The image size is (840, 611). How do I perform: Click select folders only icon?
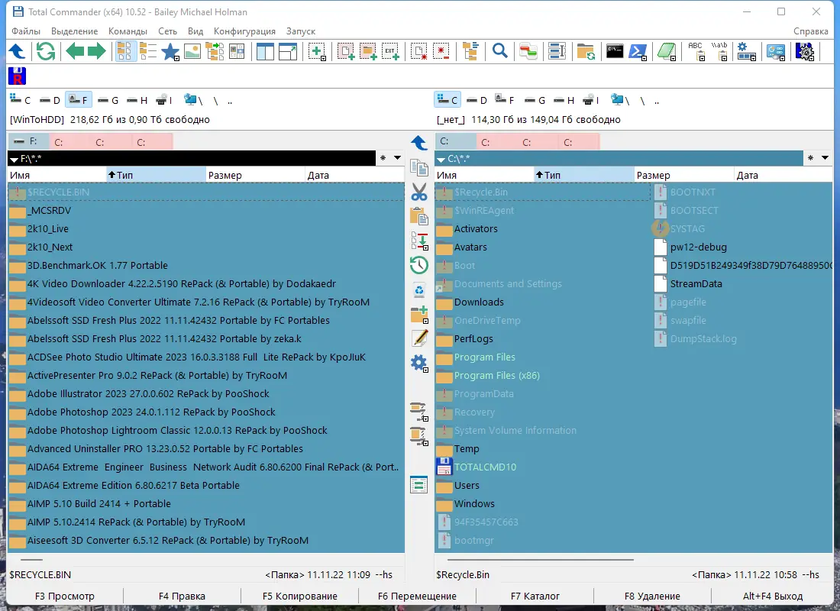(x=368, y=52)
